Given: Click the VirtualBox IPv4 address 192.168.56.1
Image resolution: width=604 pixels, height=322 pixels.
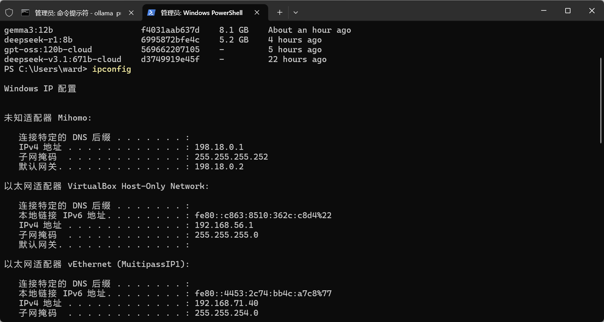Looking at the screenshot, I should (x=224, y=225).
